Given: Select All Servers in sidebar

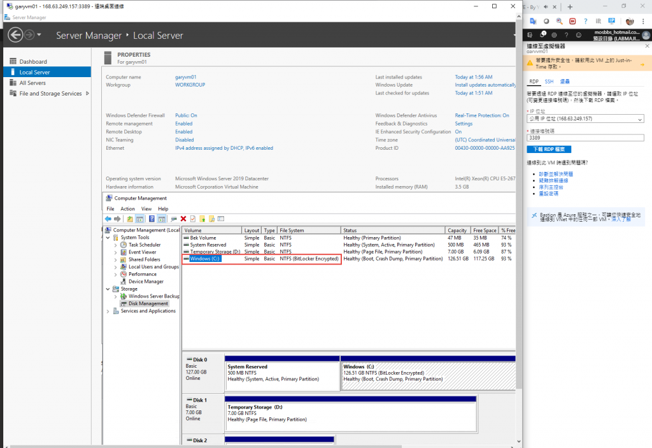Looking at the screenshot, I should 32,83.
